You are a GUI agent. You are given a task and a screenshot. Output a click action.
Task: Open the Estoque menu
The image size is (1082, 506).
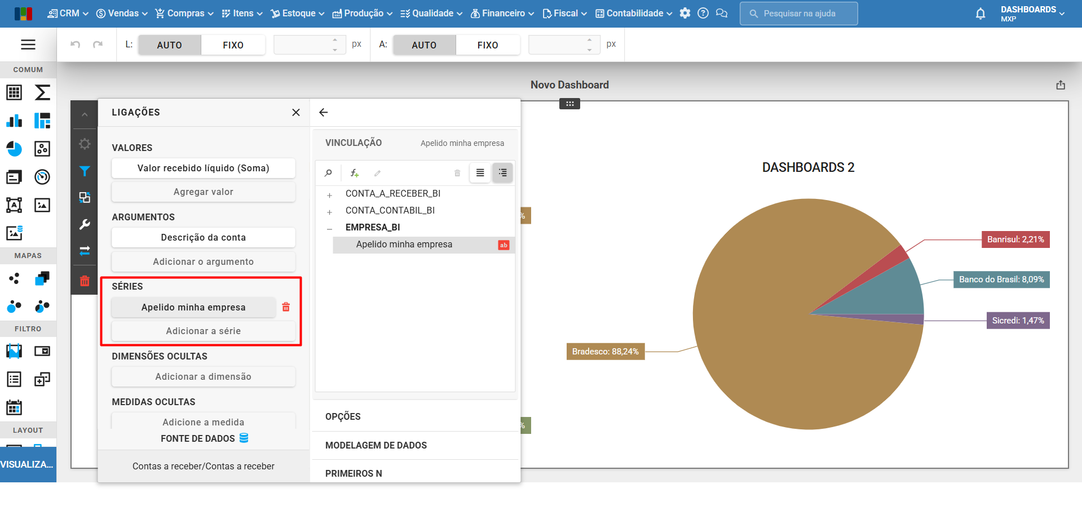coord(298,14)
